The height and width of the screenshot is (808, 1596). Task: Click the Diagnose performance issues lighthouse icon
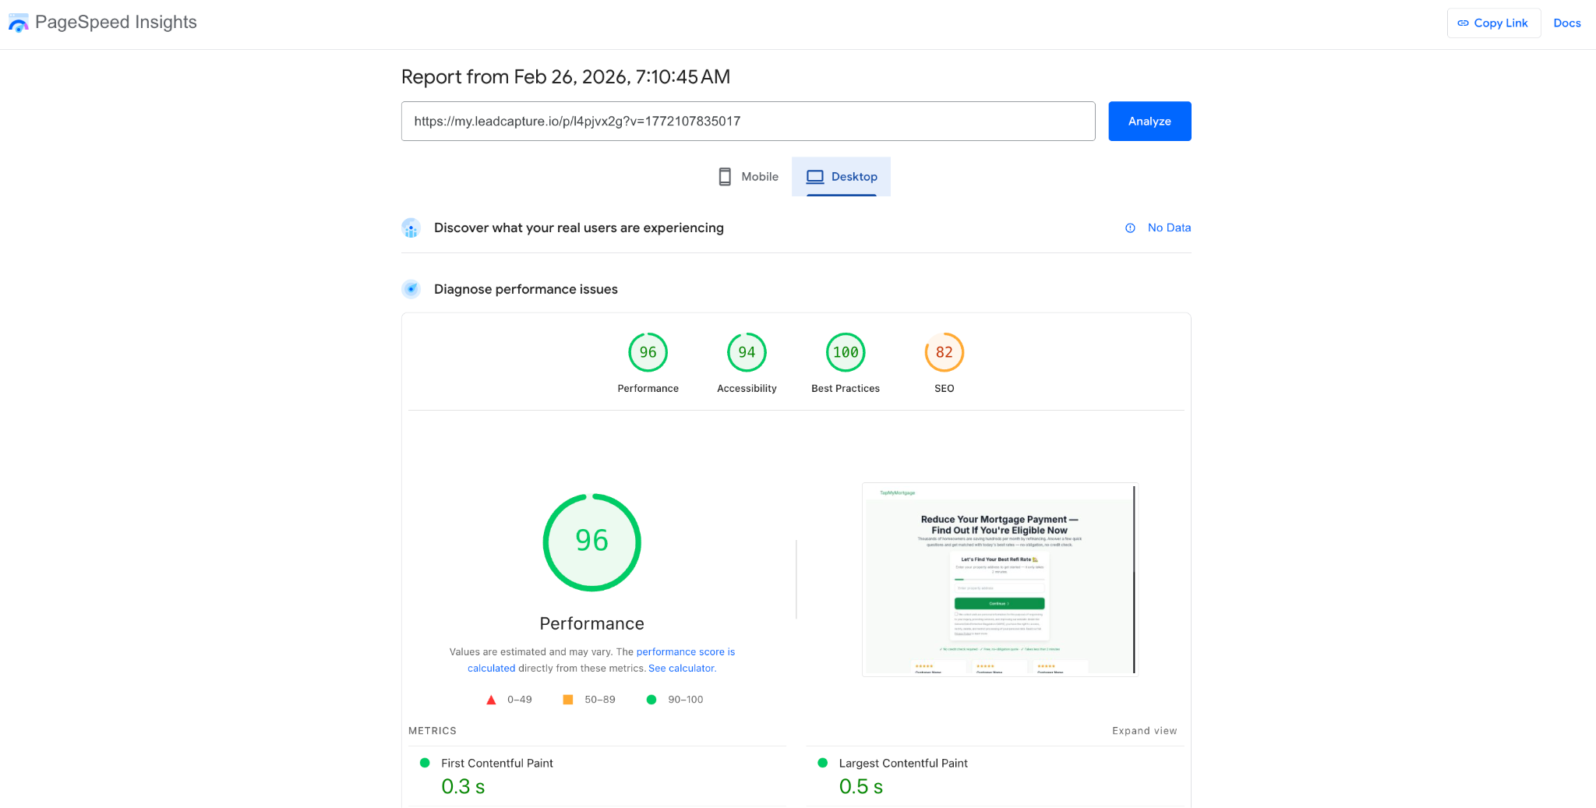point(411,288)
